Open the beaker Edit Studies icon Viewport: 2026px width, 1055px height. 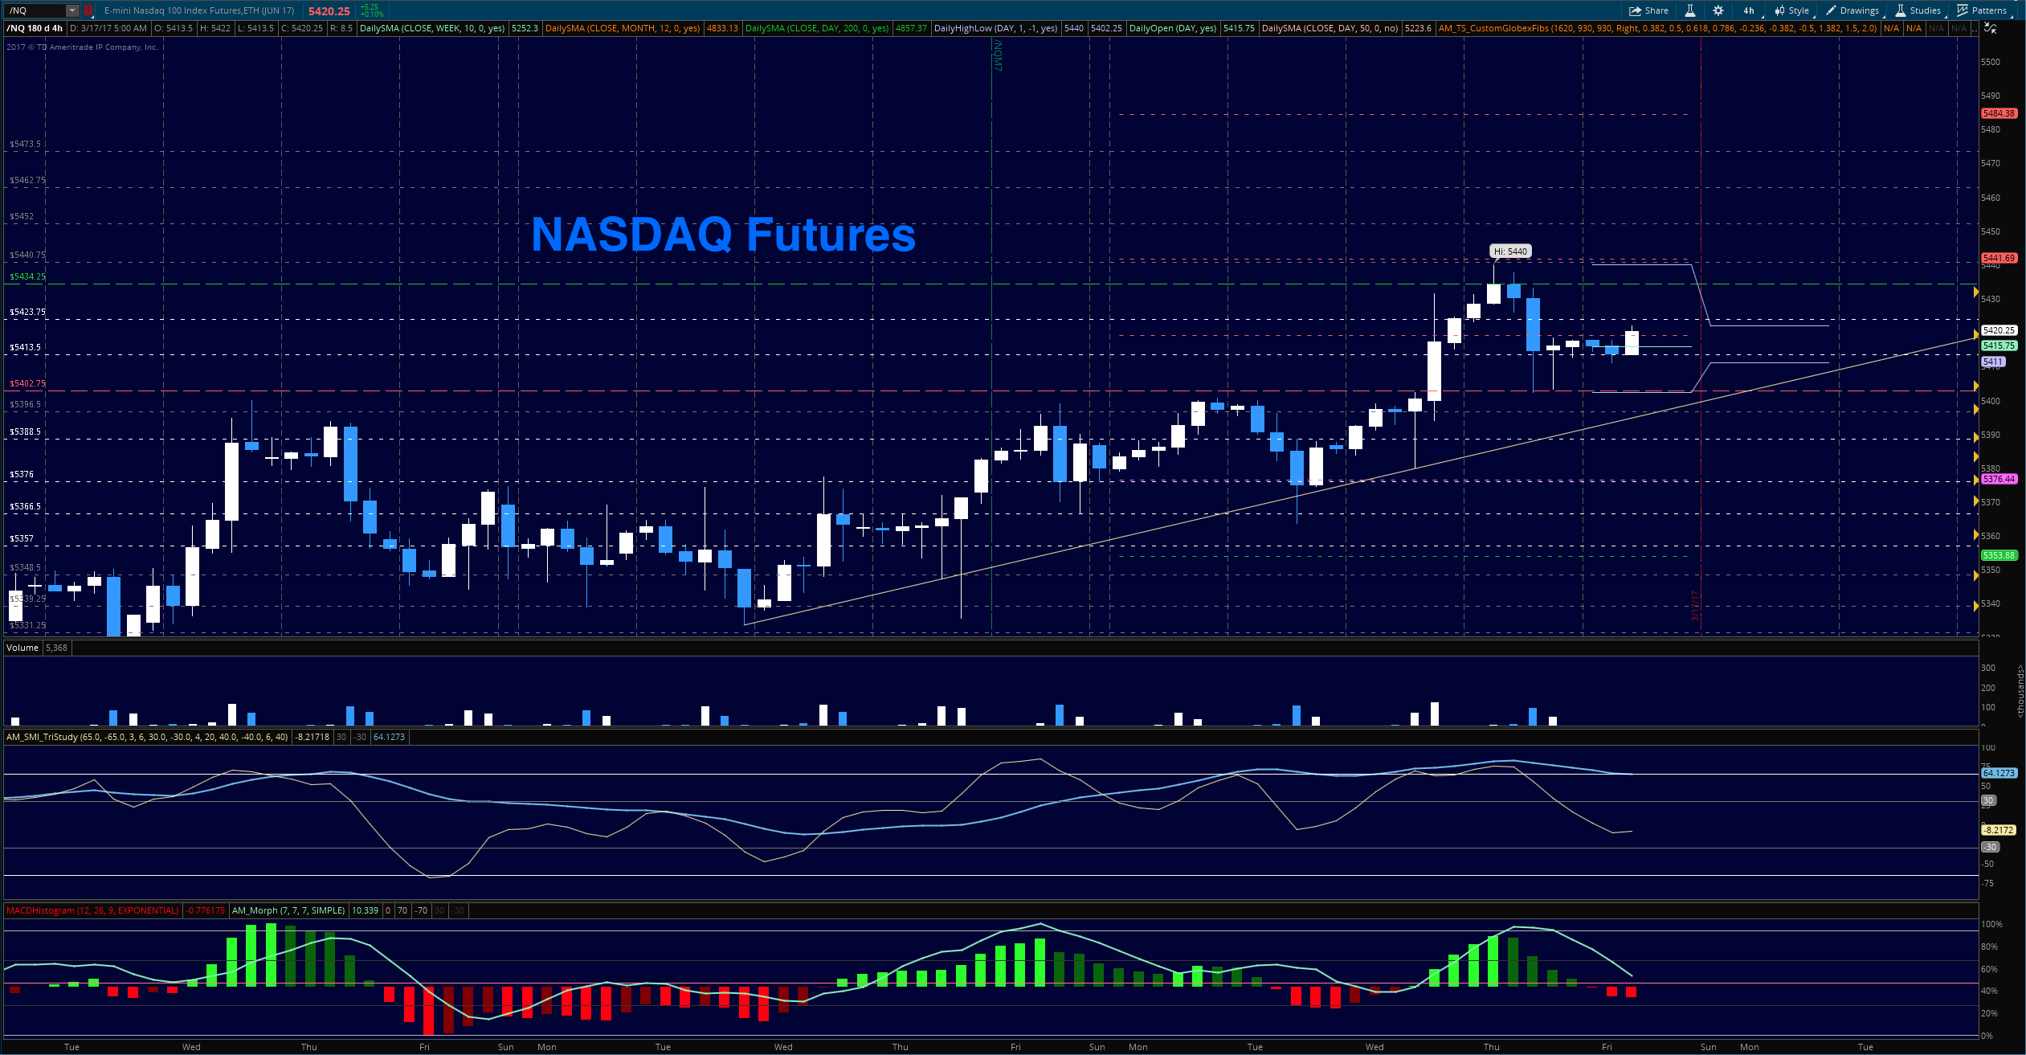(x=1690, y=10)
